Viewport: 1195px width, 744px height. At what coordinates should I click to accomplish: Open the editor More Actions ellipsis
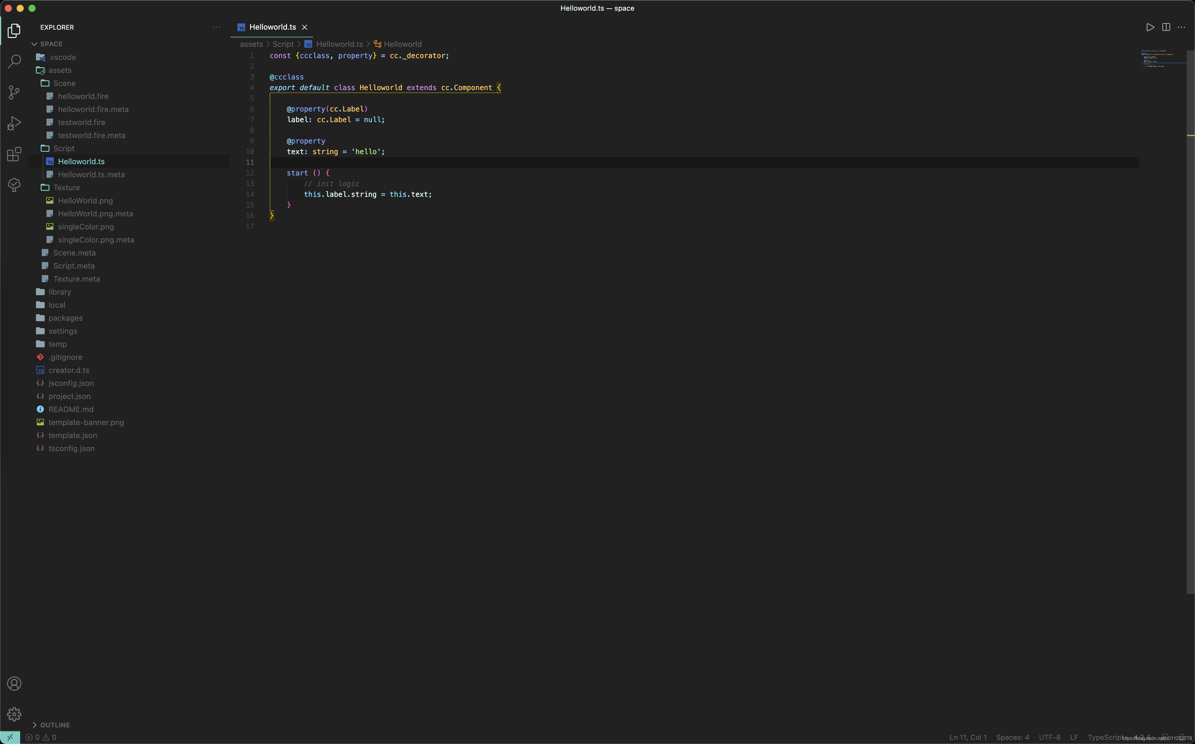pyautogui.click(x=1181, y=27)
